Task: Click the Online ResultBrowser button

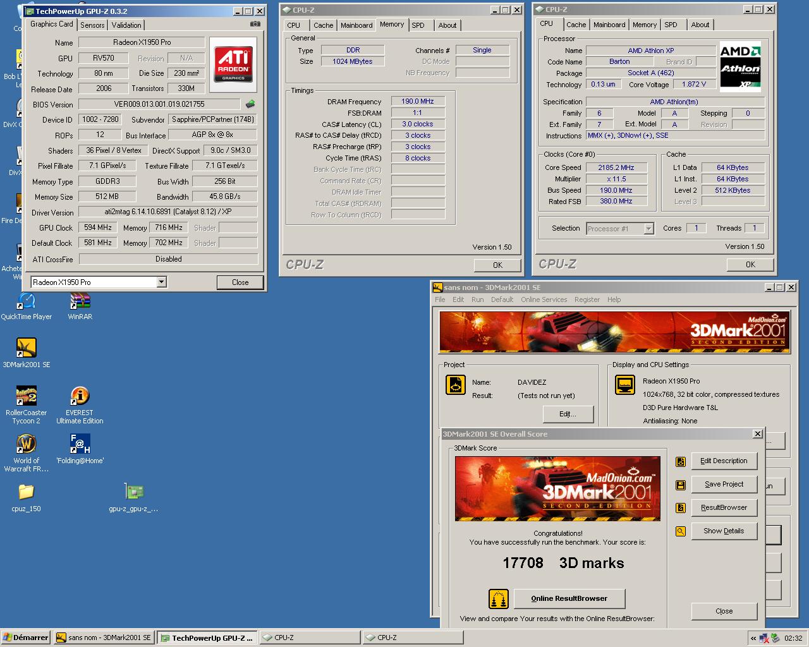Action: pyautogui.click(x=569, y=598)
